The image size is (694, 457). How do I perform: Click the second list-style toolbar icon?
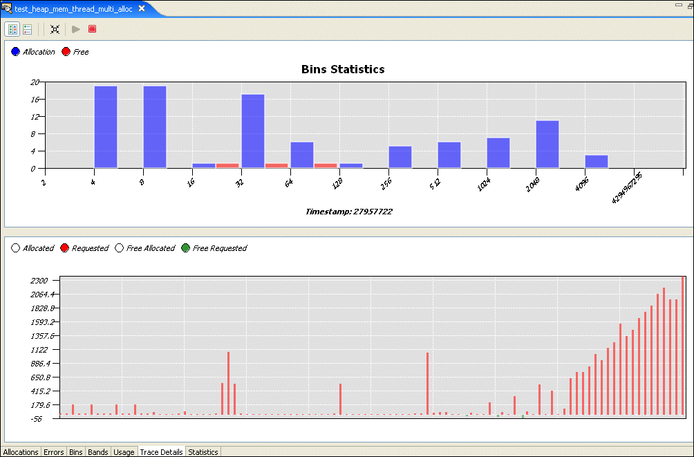(x=28, y=29)
